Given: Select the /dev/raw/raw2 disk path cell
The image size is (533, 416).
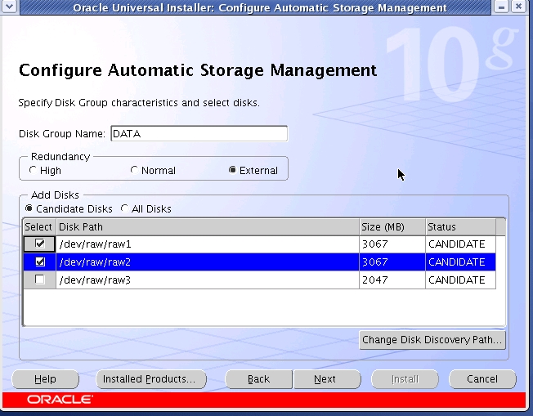Looking at the screenshot, I should (x=208, y=262).
